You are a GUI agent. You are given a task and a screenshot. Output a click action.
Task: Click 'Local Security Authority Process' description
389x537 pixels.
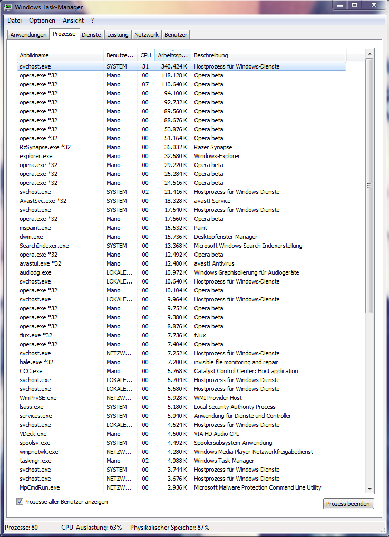pos(235,407)
